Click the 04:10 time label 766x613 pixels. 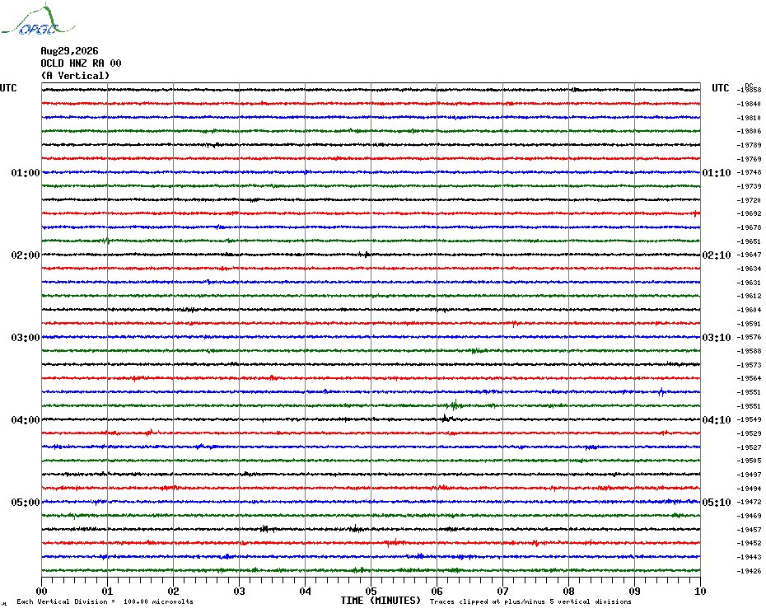(x=717, y=420)
